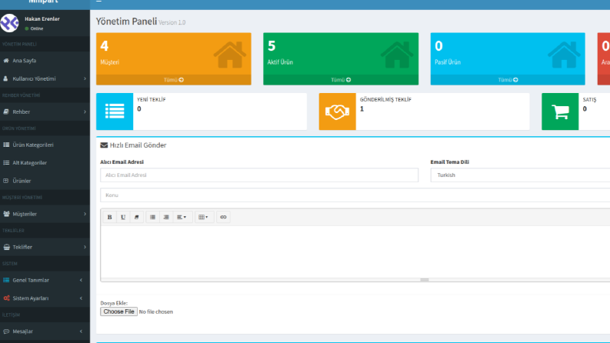
Task: Open the Alt Kategoriler menu item
Action: click(x=45, y=162)
